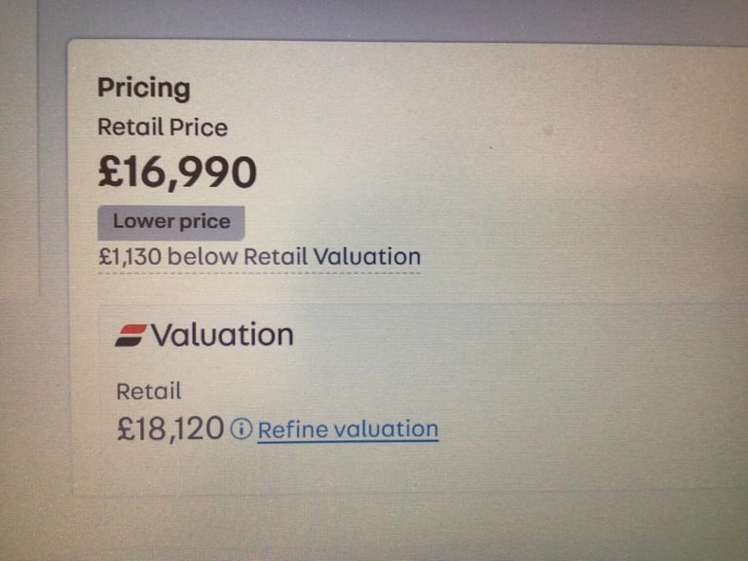Click the £ symbol of £18,120
This screenshot has width=748, height=561.
point(126,429)
